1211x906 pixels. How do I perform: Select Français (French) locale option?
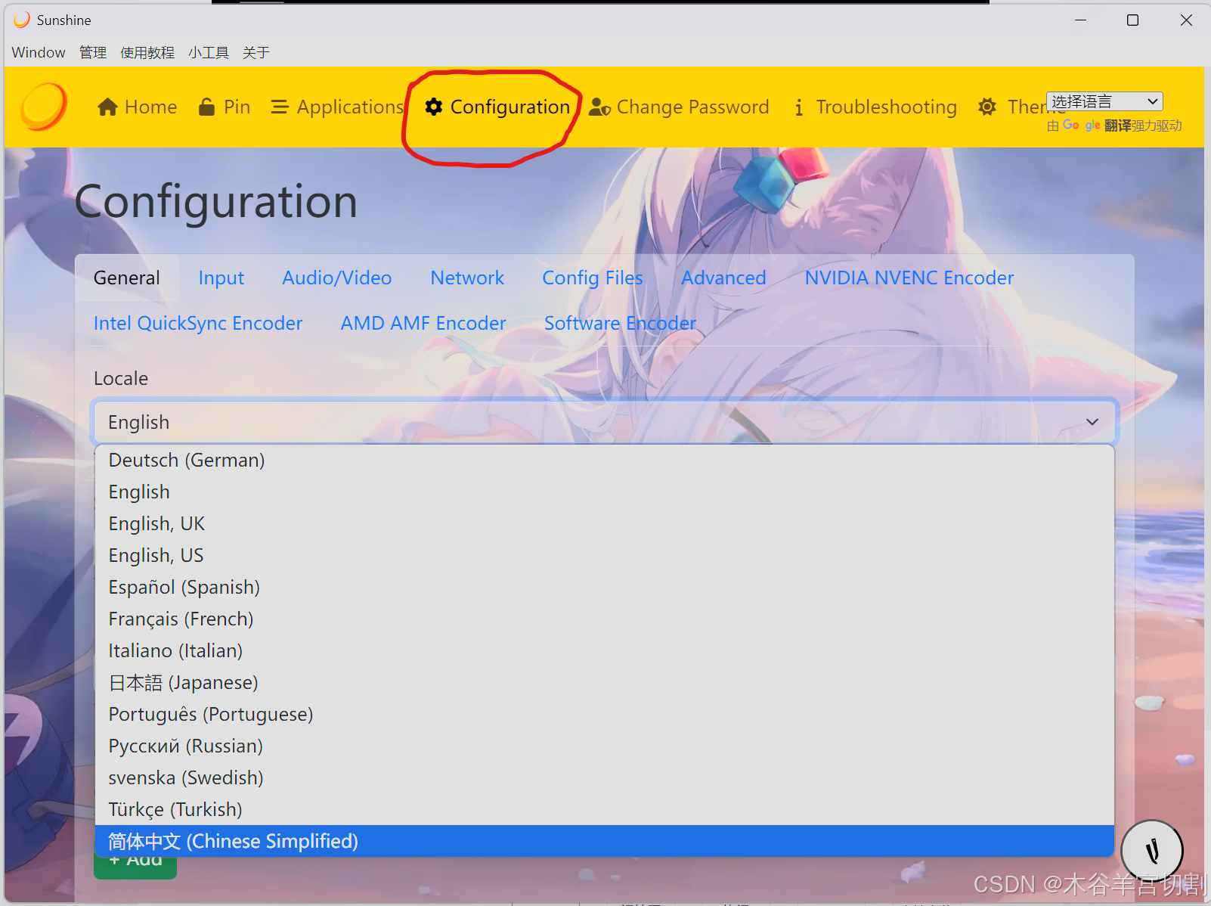[x=604, y=619]
